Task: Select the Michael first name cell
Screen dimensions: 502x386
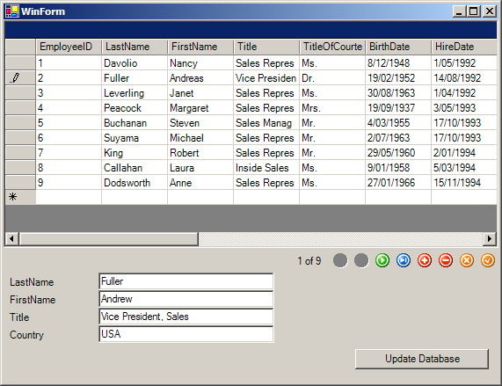Action: tap(200, 138)
